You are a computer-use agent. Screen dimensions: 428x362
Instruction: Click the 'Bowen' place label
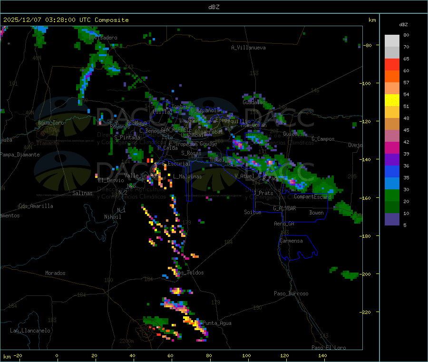(x=316, y=213)
